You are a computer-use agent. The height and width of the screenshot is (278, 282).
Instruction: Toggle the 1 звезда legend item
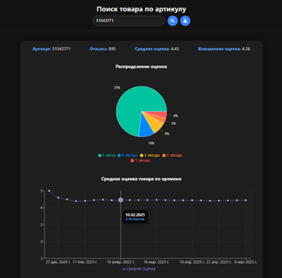coord(140,160)
